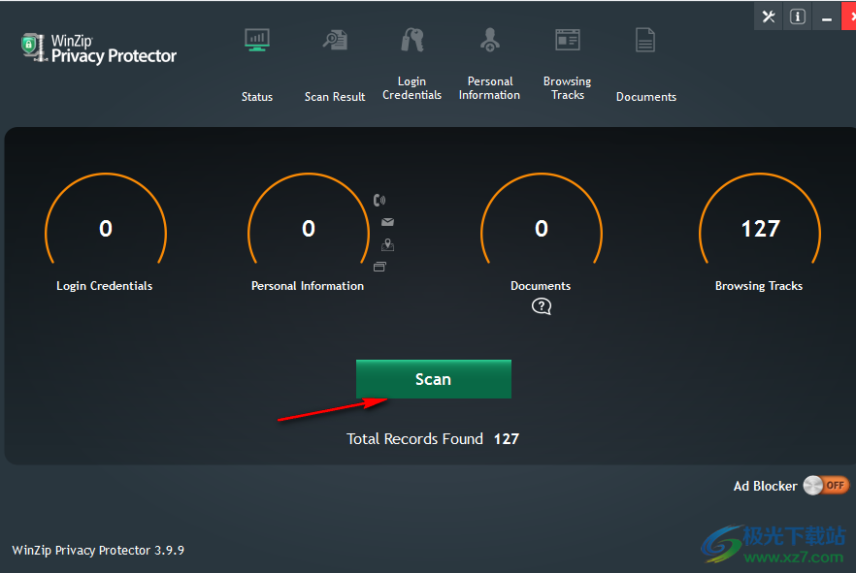Click the 'Login Credentials' gauge label
Image resolution: width=856 pixels, height=573 pixels.
point(104,286)
